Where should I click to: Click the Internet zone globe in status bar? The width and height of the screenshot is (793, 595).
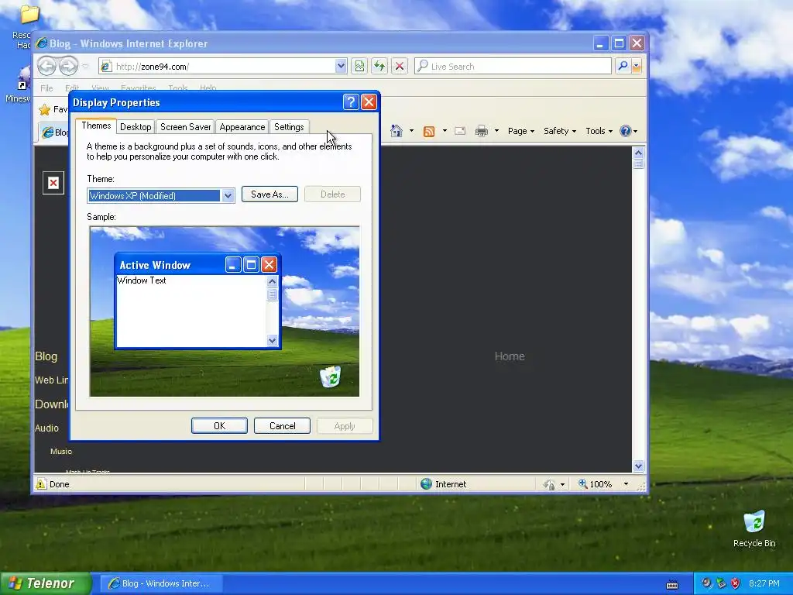tap(427, 483)
